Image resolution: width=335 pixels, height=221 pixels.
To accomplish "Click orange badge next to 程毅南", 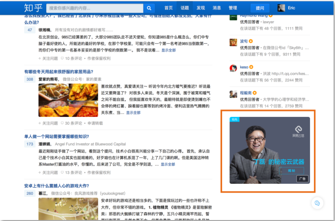I will 254,93.
